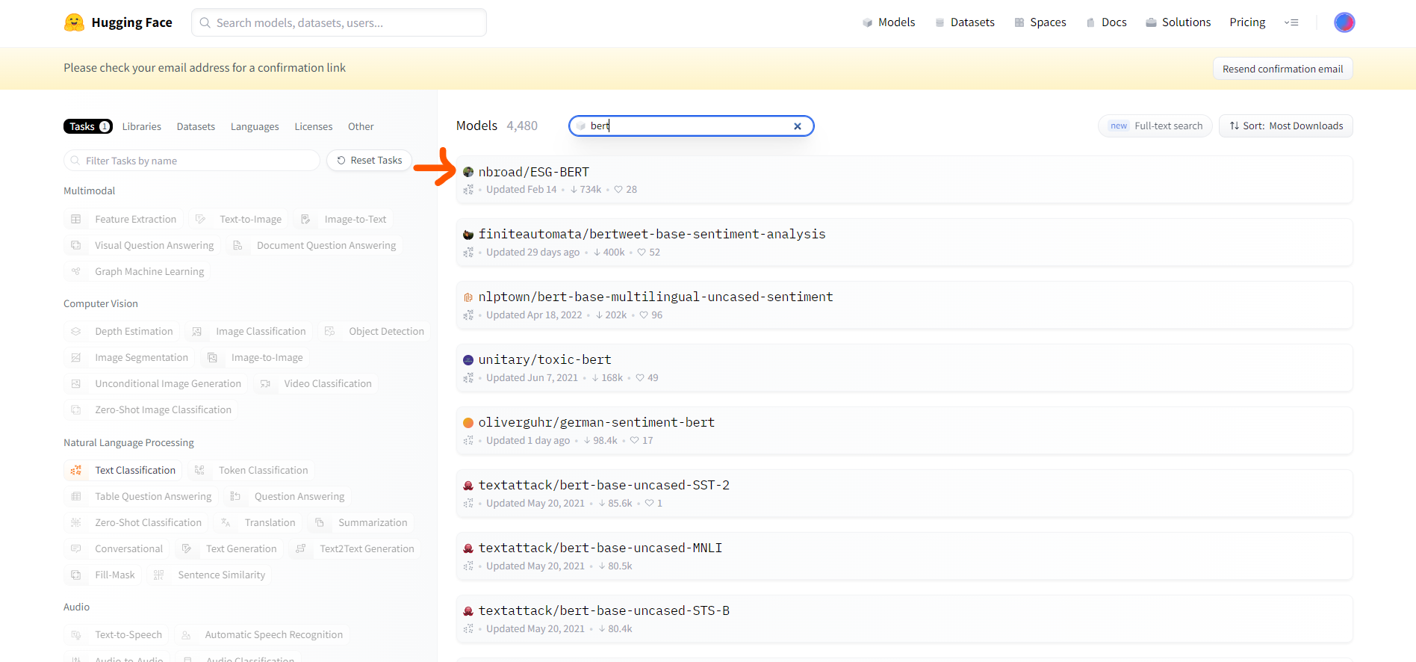Click the Unconditional Image Generation icon
Viewport: 1416px width, 662px height.
point(76,384)
